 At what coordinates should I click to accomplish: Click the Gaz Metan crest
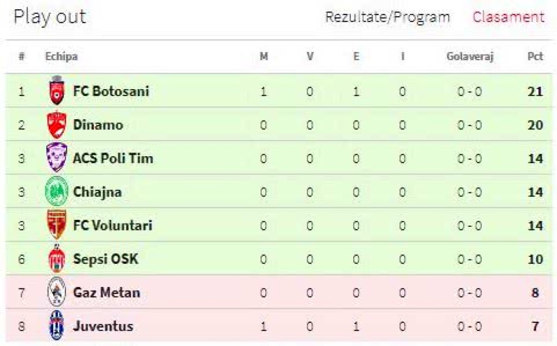[x=57, y=292]
